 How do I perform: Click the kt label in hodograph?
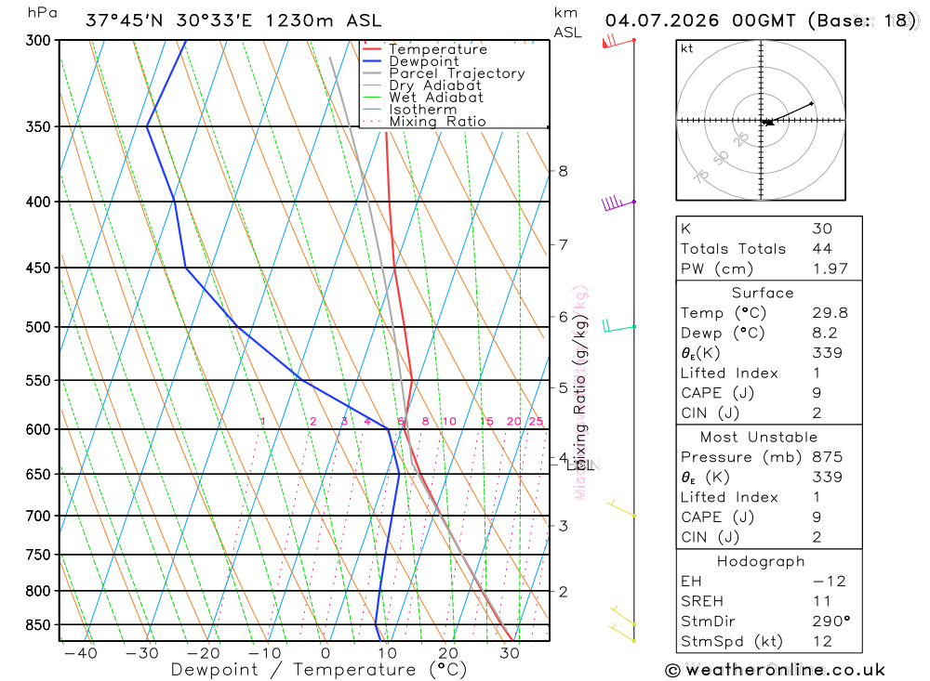pos(686,48)
